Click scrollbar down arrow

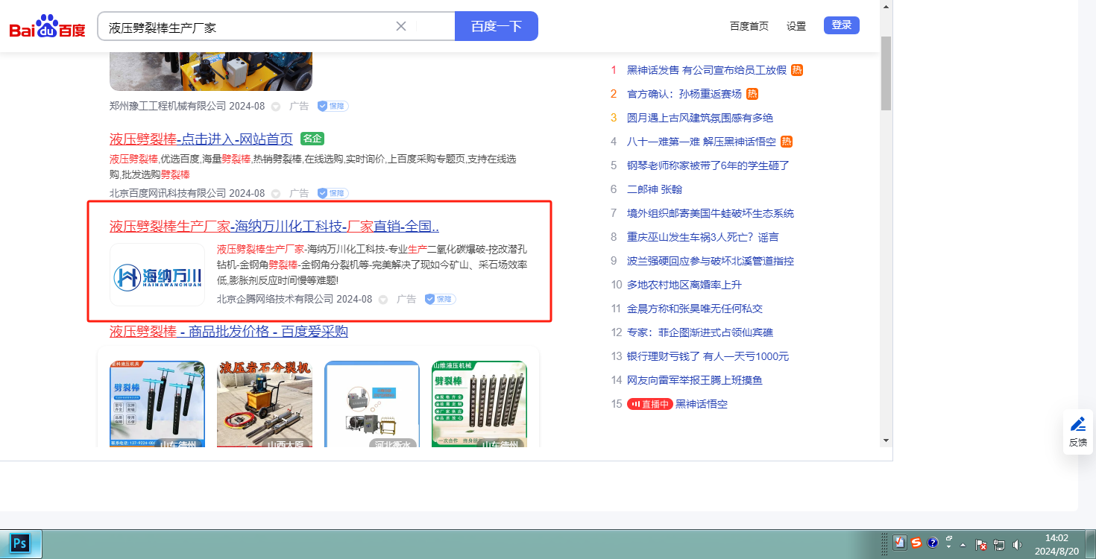pyautogui.click(x=886, y=440)
